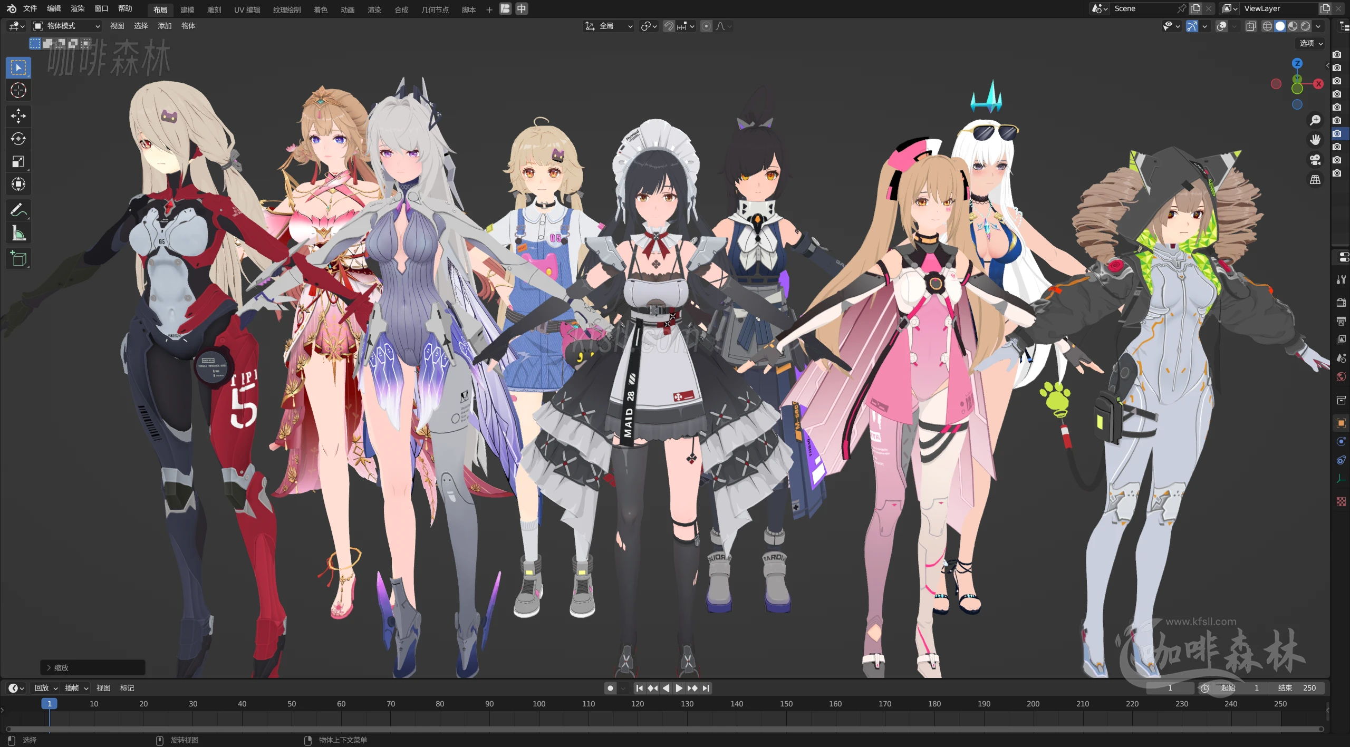This screenshot has width=1350, height=747.
Task: Open the Collection properties tab
Action: (1341, 400)
